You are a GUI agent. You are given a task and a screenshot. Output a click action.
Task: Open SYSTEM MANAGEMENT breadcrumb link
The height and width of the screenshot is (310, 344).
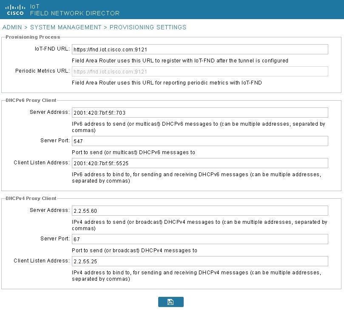click(66, 27)
